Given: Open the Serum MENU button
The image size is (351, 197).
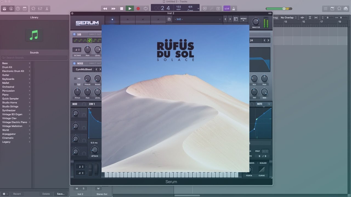Looking at the screenshot, I should coord(244,19).
